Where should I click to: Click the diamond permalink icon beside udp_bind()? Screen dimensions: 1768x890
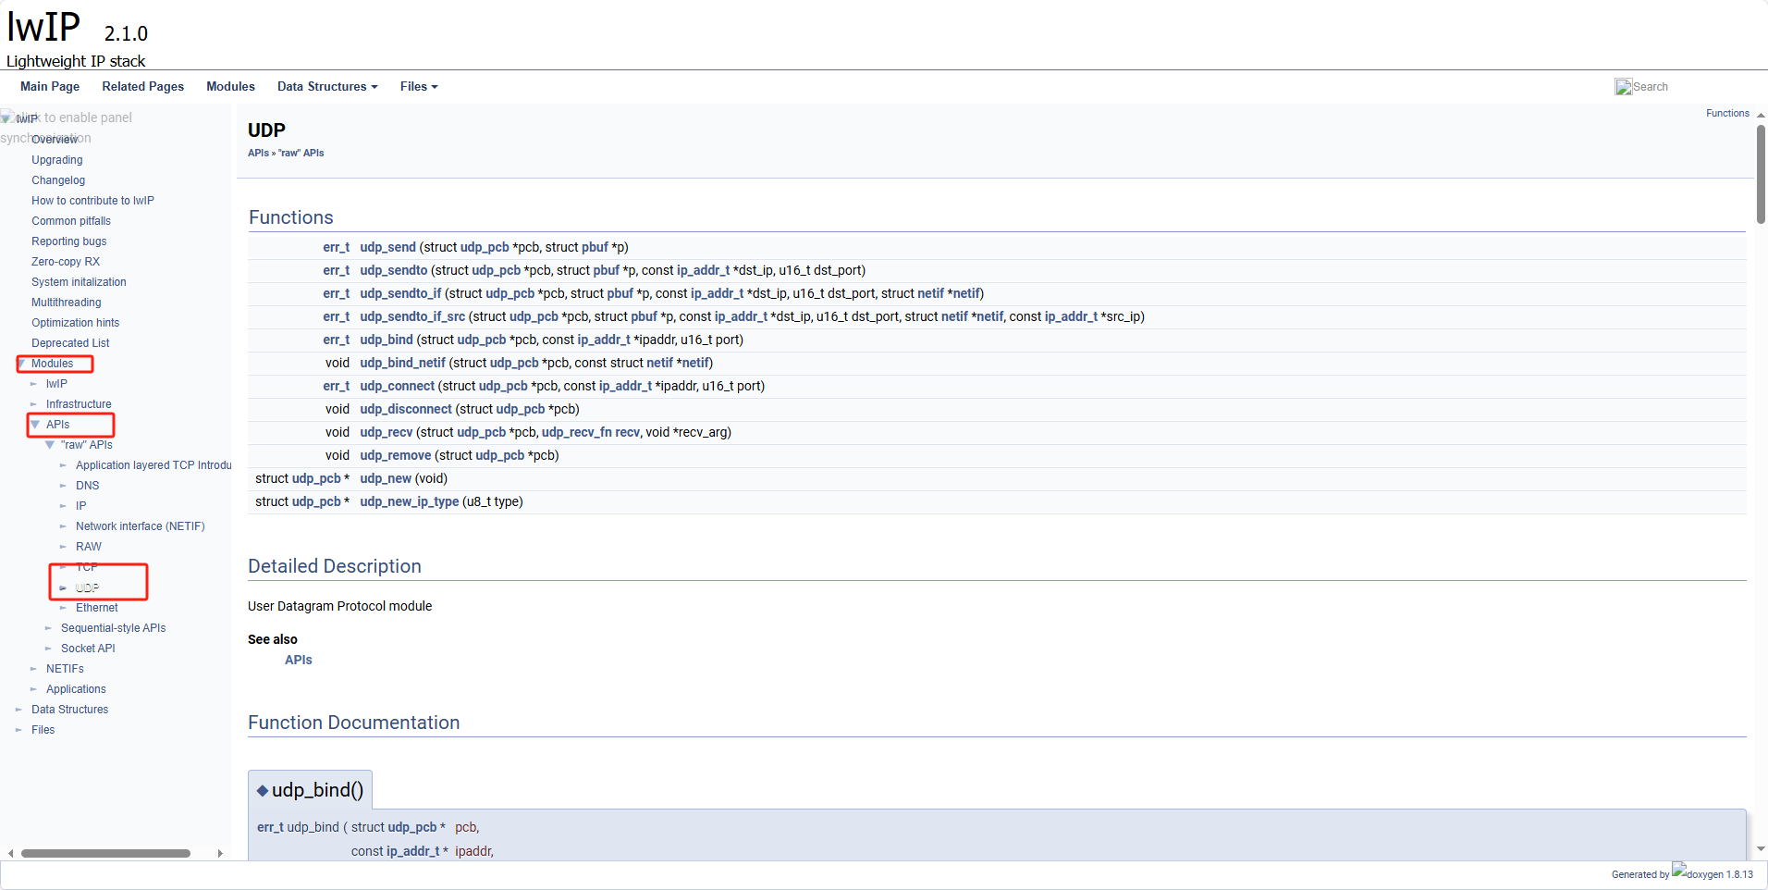pyautogui.click(x=263, y=790)
